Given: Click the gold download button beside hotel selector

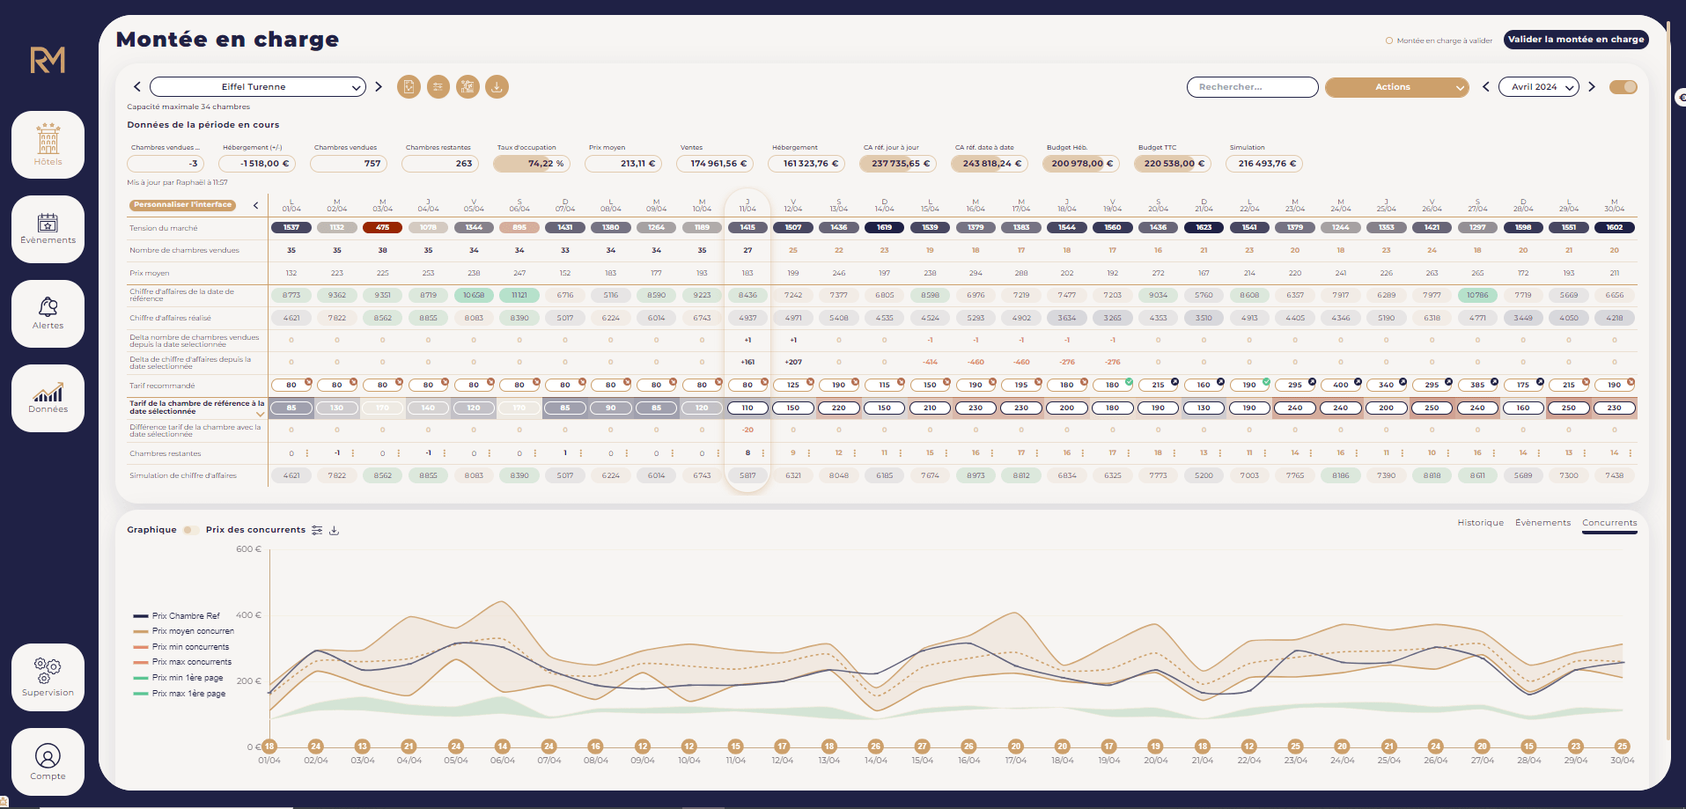Looking at the screenshot, I should [497, 87].
